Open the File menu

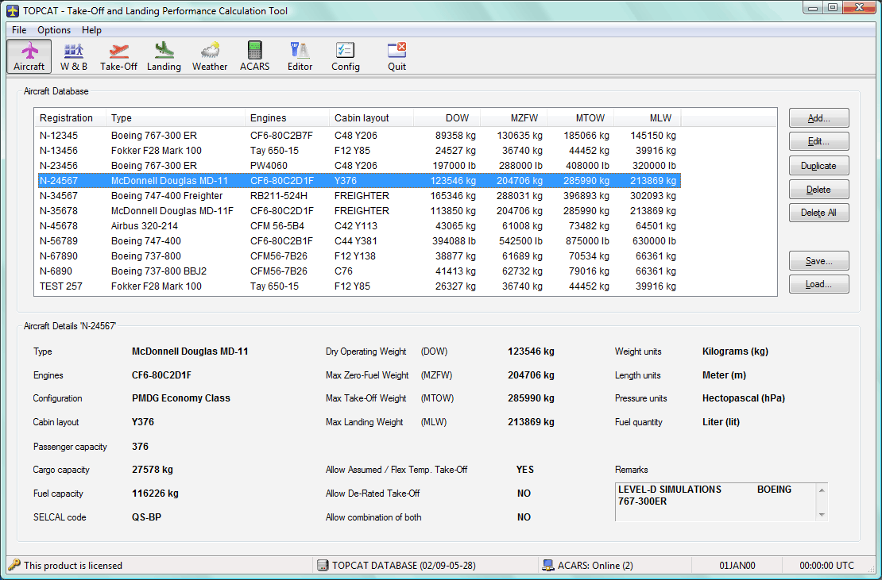click(19, 30)
